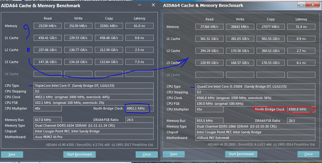Image resolution: width=322 pixels, height=163 pixels.
Task: Select L3 Cache Read 220.93 GB/s
Action: pyautogui.click(x=209, y=63)
